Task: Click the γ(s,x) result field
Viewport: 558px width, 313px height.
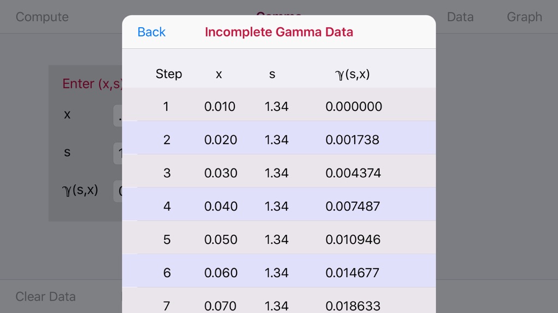Action: coord(118,191)
